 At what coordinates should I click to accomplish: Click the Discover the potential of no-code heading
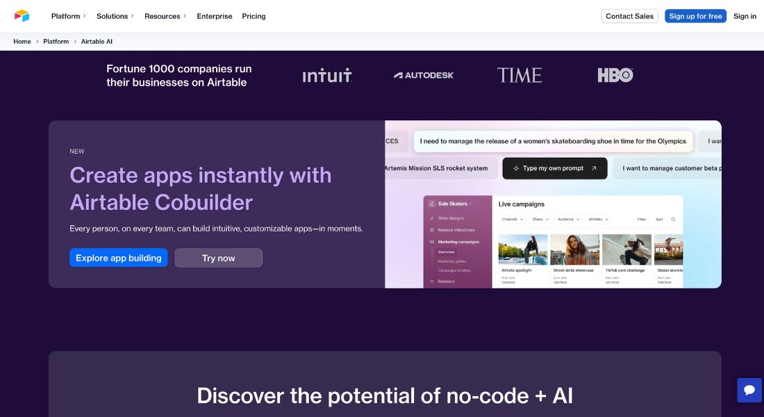pyautogui.click(x=385, y=395)
